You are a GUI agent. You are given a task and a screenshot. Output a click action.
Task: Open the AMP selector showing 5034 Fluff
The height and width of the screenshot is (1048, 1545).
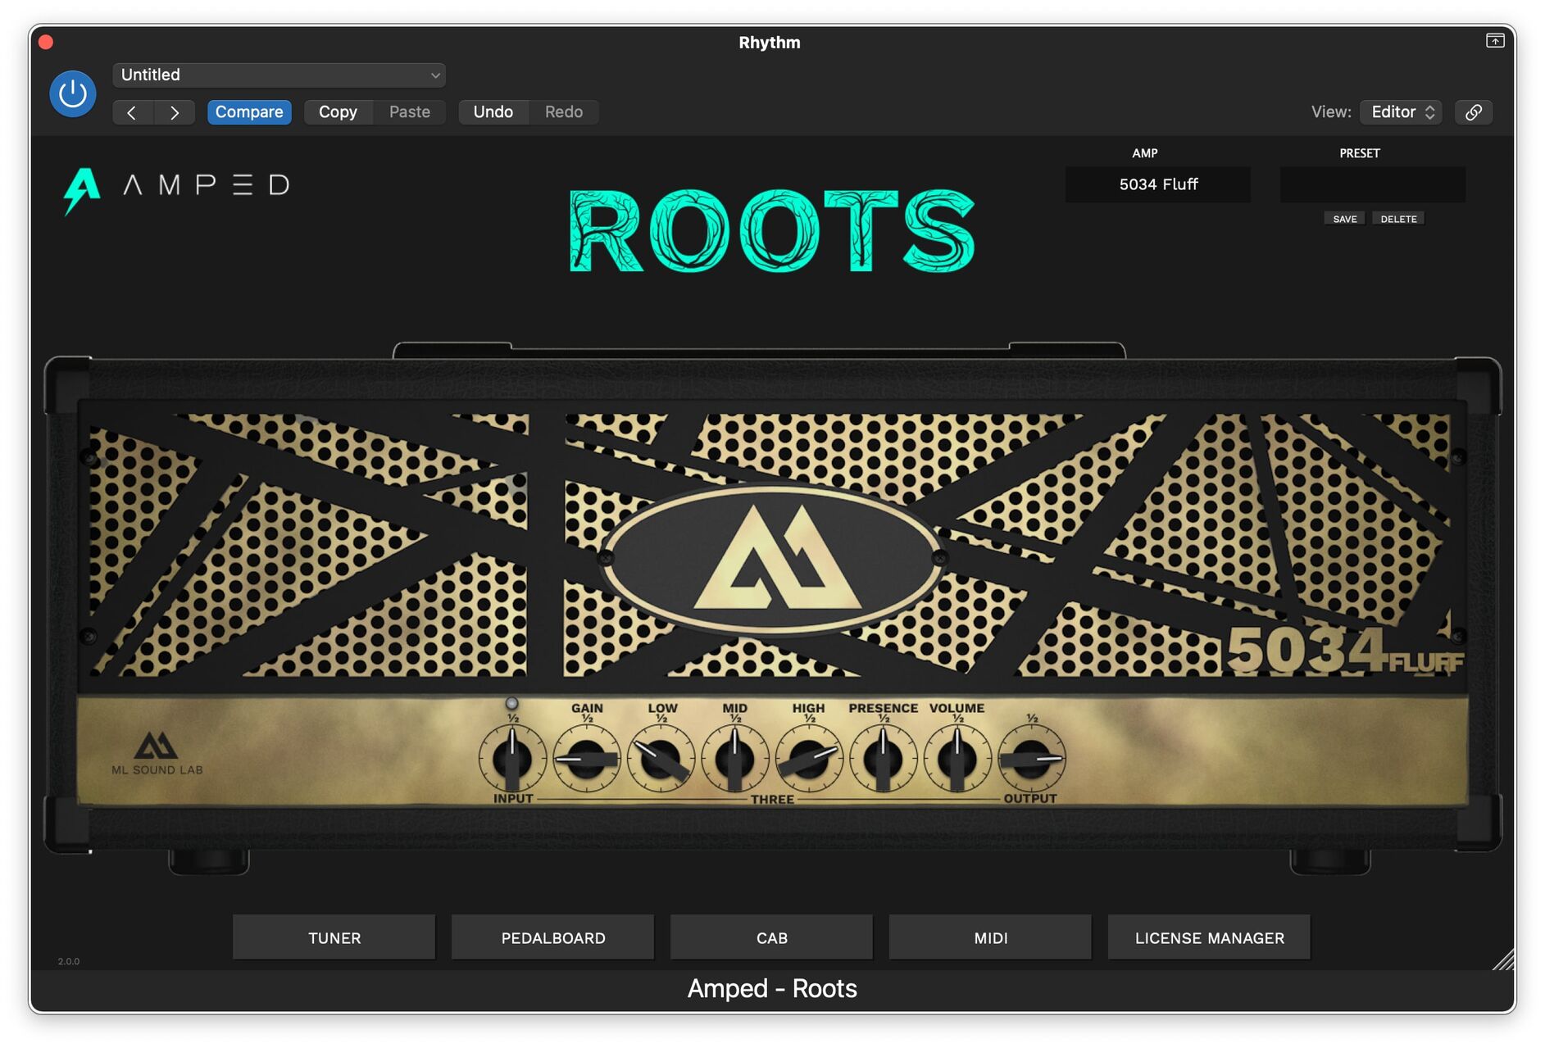[x=1158, y=184]
